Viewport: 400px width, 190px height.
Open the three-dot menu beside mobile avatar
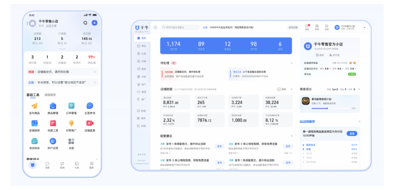(x=27, y=24)
